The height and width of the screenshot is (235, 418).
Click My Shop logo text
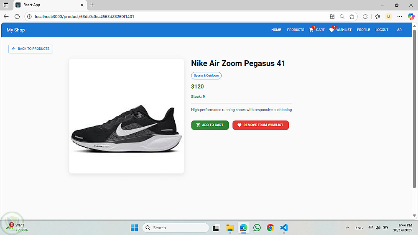pos(16,30)
